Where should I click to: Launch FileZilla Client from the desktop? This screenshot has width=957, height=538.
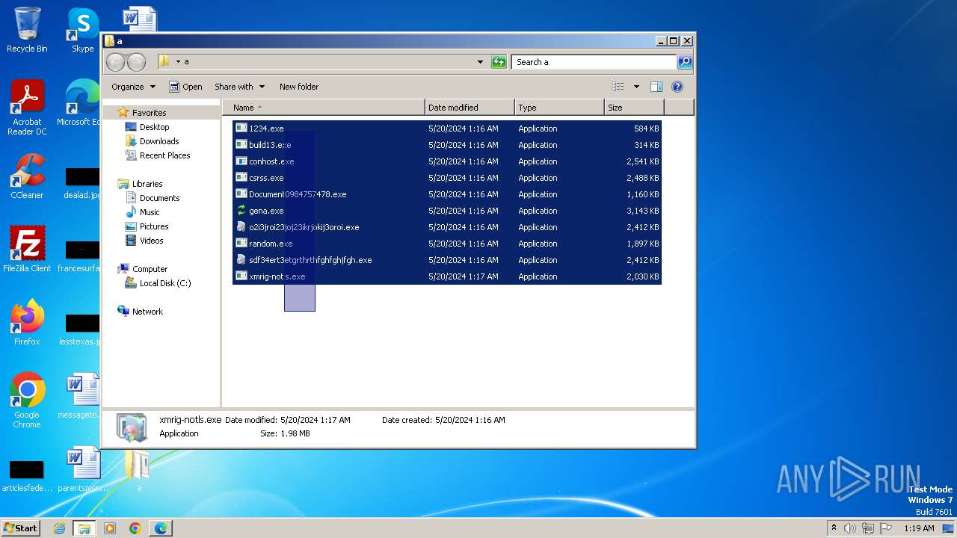tap(27, 249)
